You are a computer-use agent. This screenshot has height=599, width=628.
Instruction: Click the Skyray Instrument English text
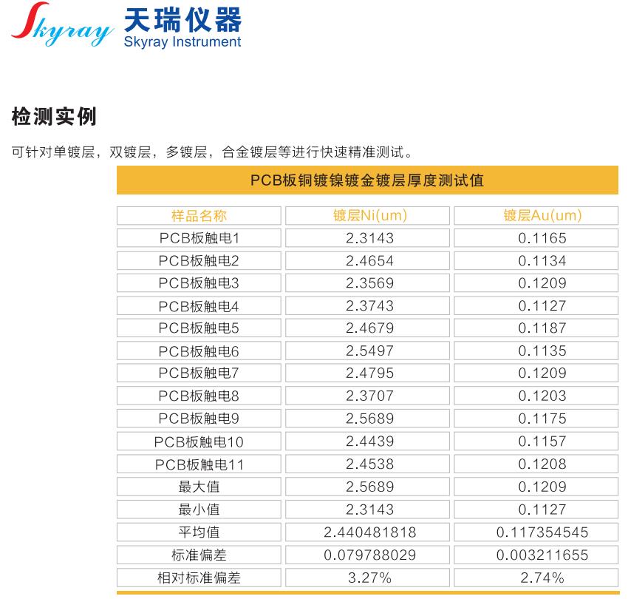tap(184, 41)
